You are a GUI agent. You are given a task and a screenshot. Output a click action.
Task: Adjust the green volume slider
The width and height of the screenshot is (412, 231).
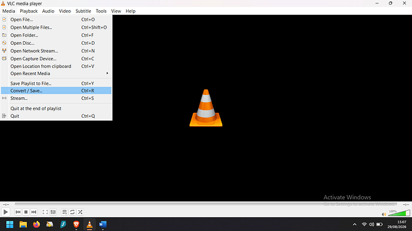click(399, 213)
